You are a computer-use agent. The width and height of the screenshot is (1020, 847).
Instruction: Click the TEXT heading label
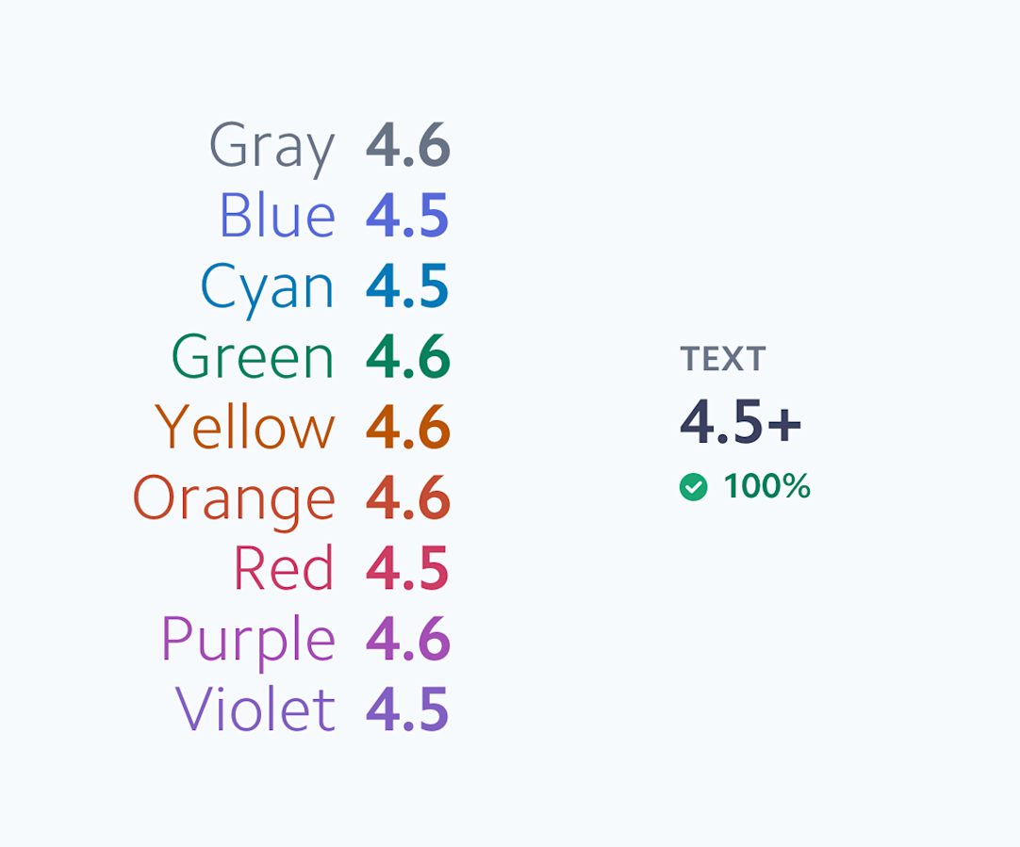tap(723, 359)
